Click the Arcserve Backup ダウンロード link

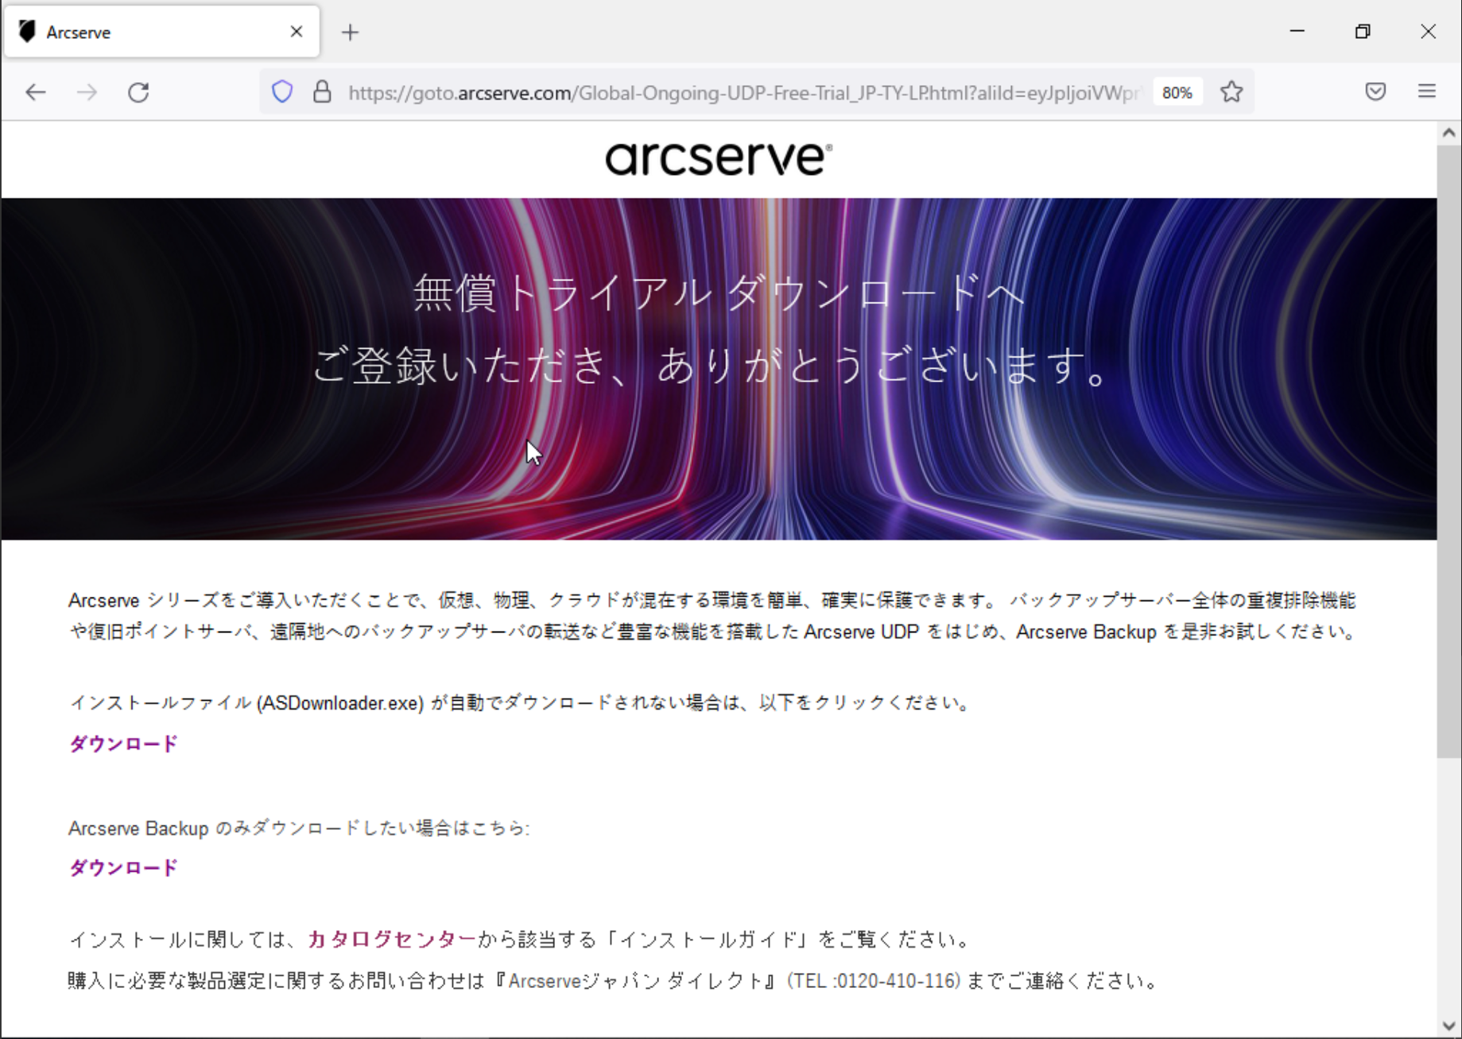click(x=122, y=867)
